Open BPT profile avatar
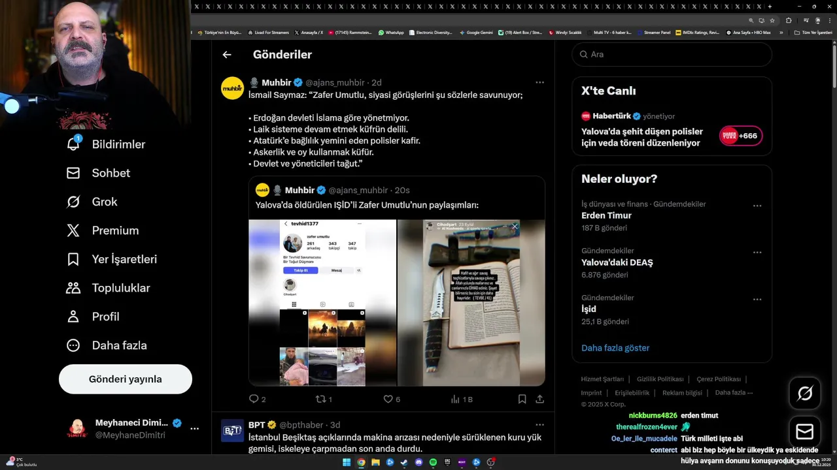The image size is (837, 470). click(x=232, y=431)
